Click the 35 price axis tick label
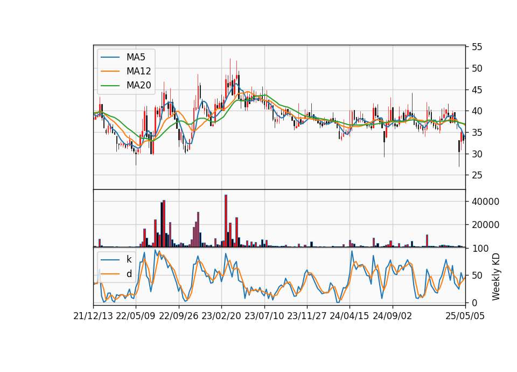517x372 pixels. coord(477,133)
